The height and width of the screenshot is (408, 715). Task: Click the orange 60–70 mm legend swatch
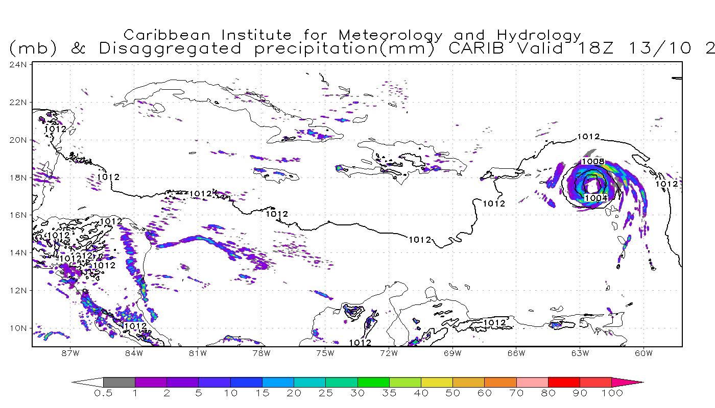coord(500,382)
